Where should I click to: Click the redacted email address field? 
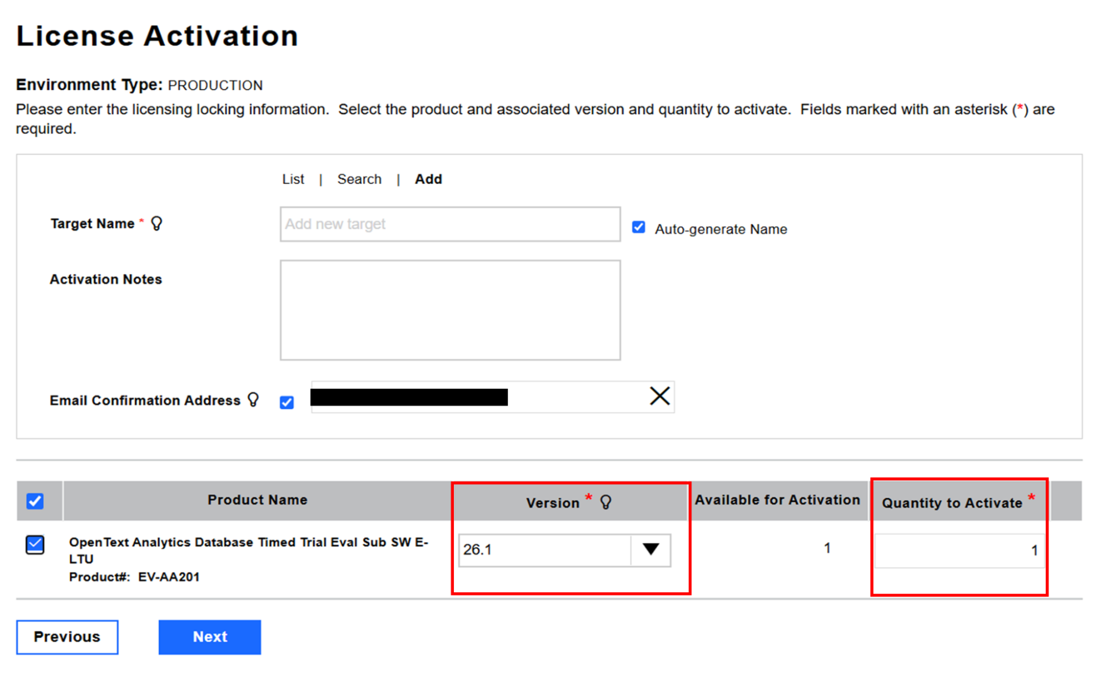(409, 397)
